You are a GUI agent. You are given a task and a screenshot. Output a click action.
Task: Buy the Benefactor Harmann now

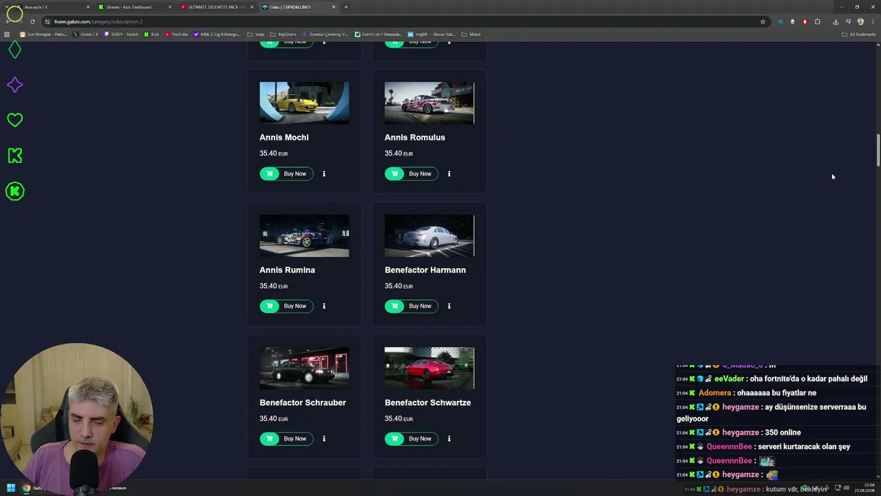pos(411,306)
